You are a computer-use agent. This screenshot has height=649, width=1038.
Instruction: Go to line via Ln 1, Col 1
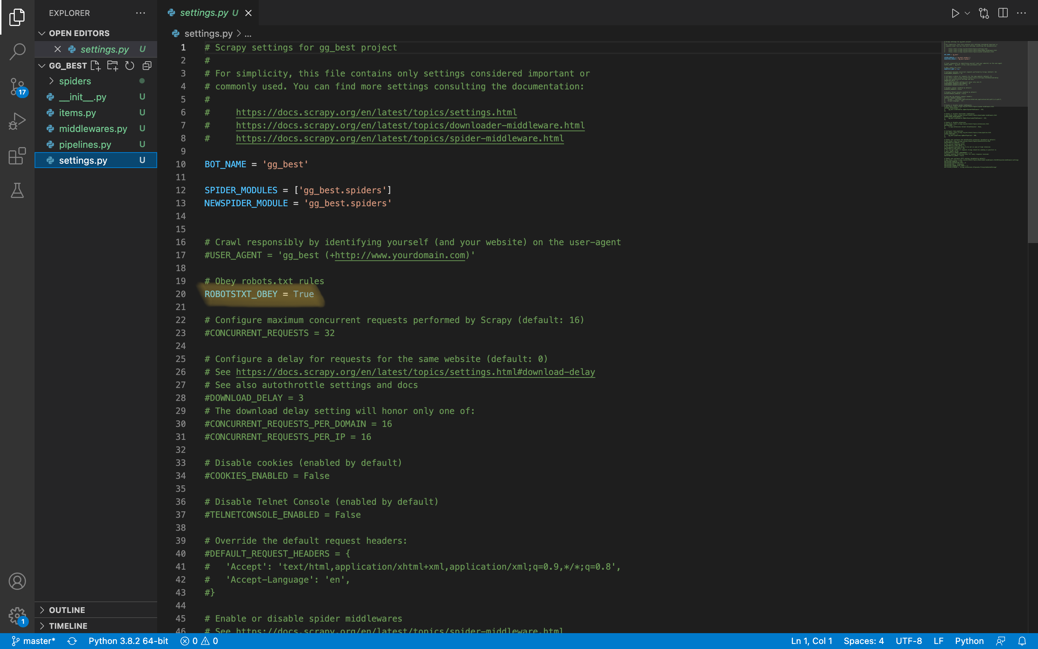click(811, 641)
